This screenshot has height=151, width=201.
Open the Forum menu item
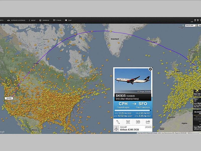[x=57, y=20]
